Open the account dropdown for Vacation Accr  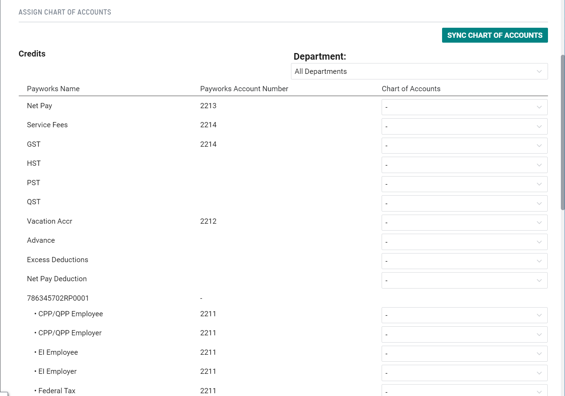coord(464,222)
